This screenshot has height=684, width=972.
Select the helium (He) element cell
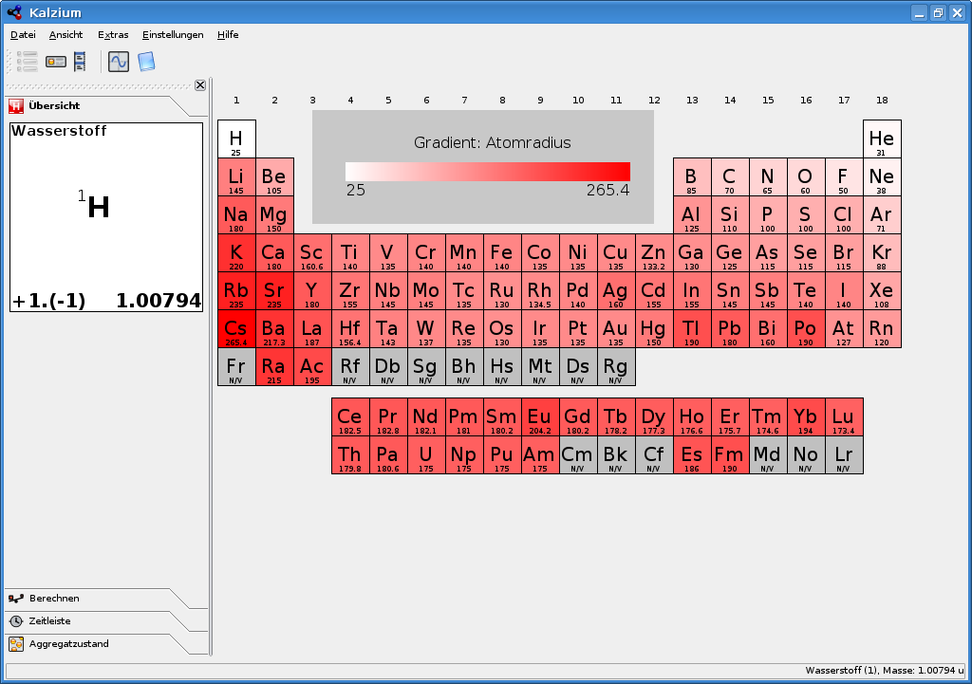pos(882,139)
